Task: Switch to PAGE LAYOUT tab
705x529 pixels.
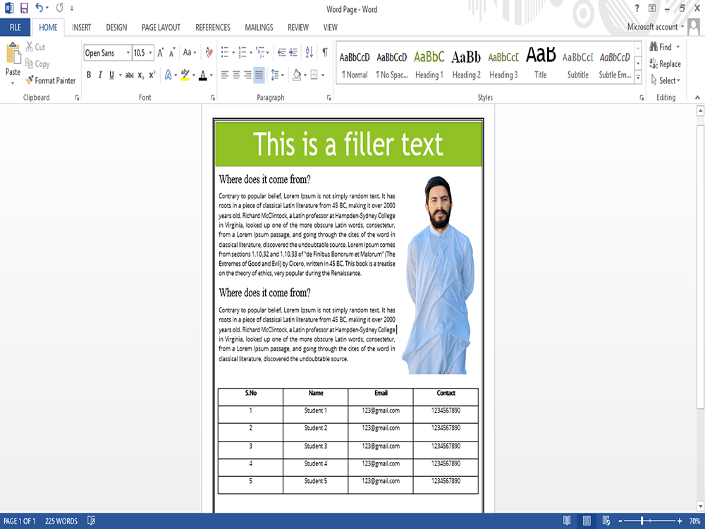Action: click(161, 28)
